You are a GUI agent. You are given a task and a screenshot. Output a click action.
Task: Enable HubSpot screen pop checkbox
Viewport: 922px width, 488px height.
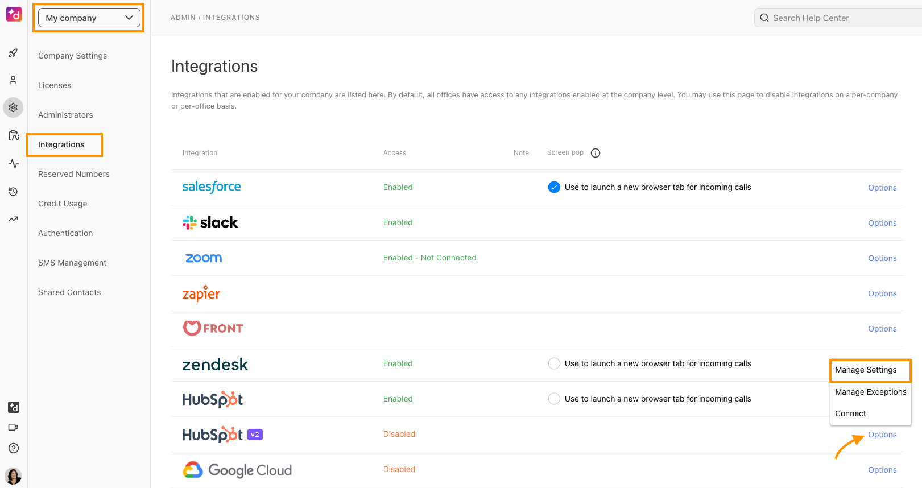click(x=554, y=399)
